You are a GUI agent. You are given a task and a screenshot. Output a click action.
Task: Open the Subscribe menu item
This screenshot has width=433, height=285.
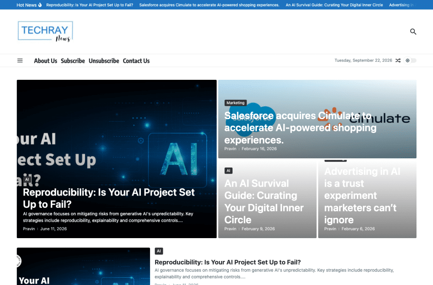point(73,61)
